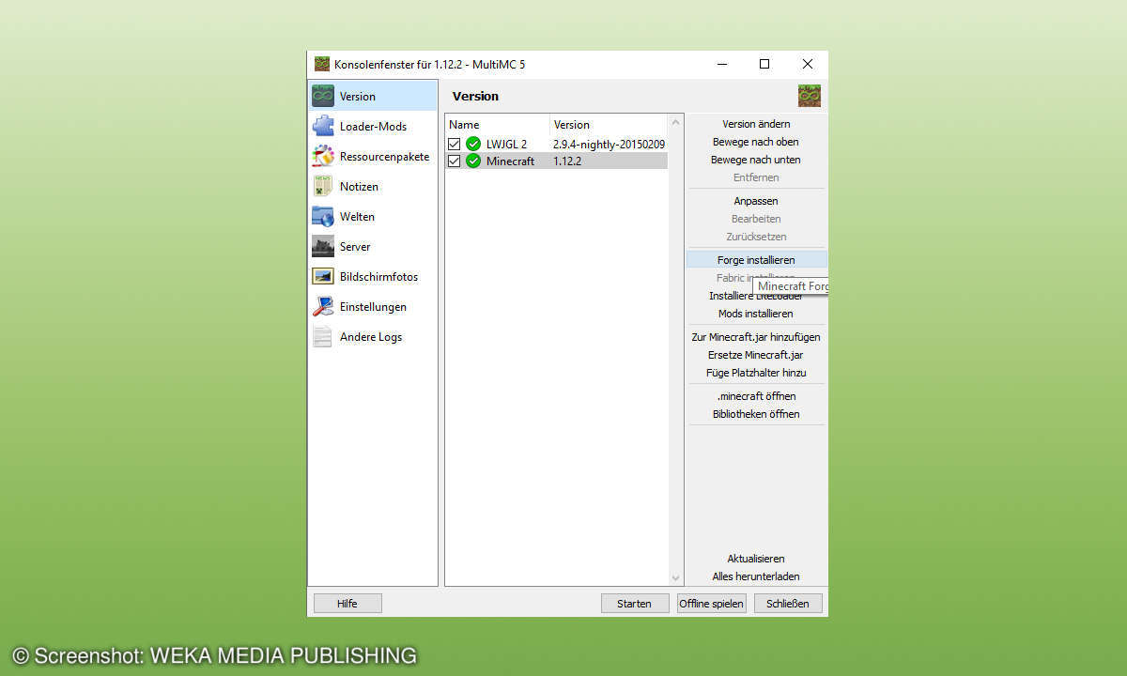Click Offline spielen button

pyautogui.click(x=711, y=604)
